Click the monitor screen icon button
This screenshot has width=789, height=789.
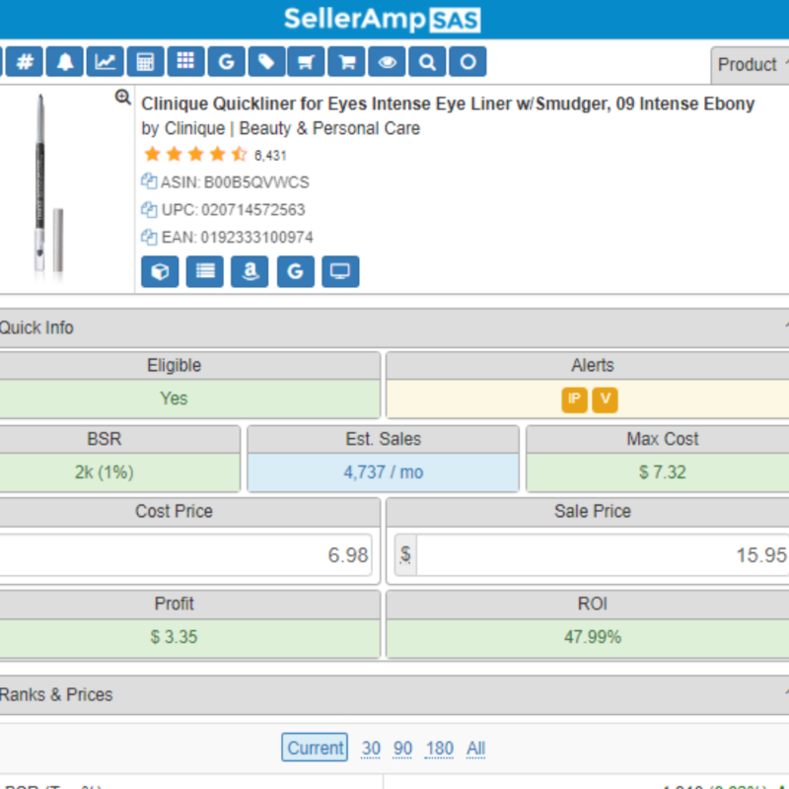[340, 272]
